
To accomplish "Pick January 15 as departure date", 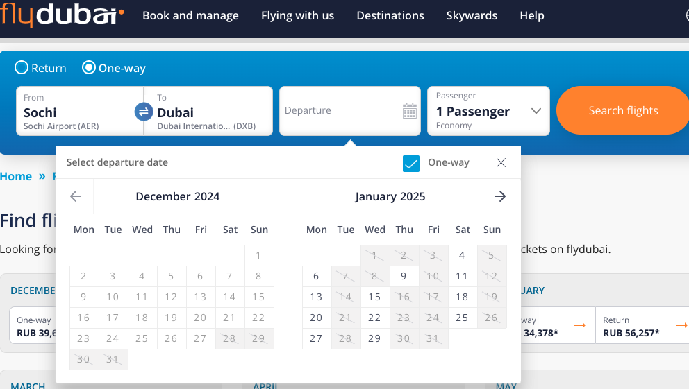I will click(375, 297).
